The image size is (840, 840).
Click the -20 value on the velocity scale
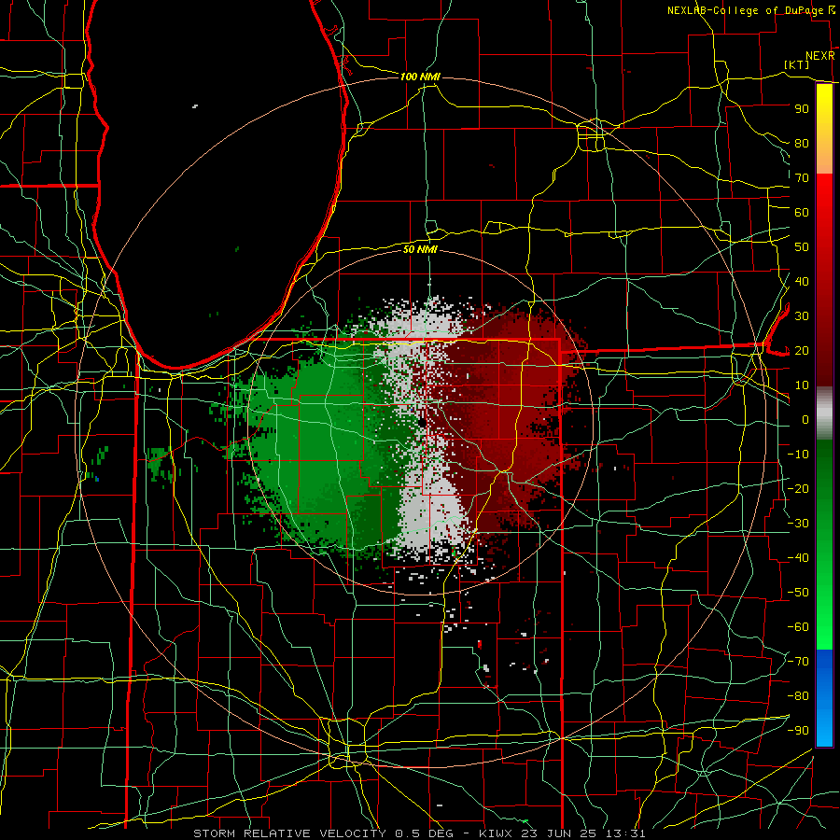tap(798, 489)
